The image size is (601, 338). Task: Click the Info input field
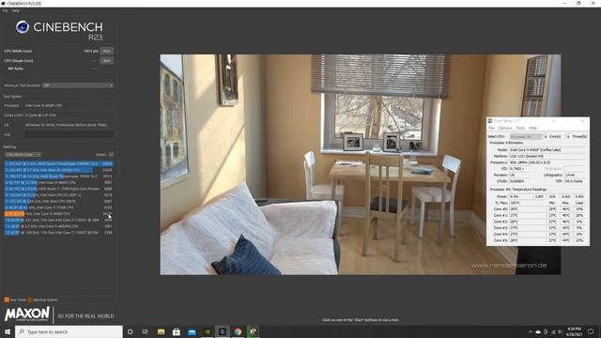(69, 134)
